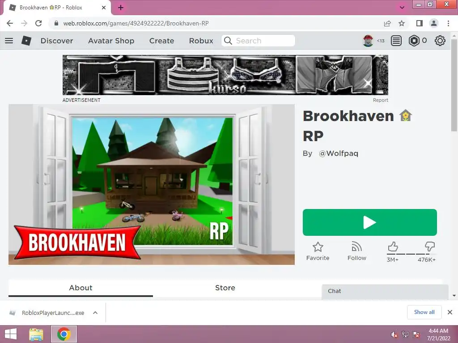This screenshot has height=343, width=458.
Task: Follow the Brookhaven game
Action: 356,251
